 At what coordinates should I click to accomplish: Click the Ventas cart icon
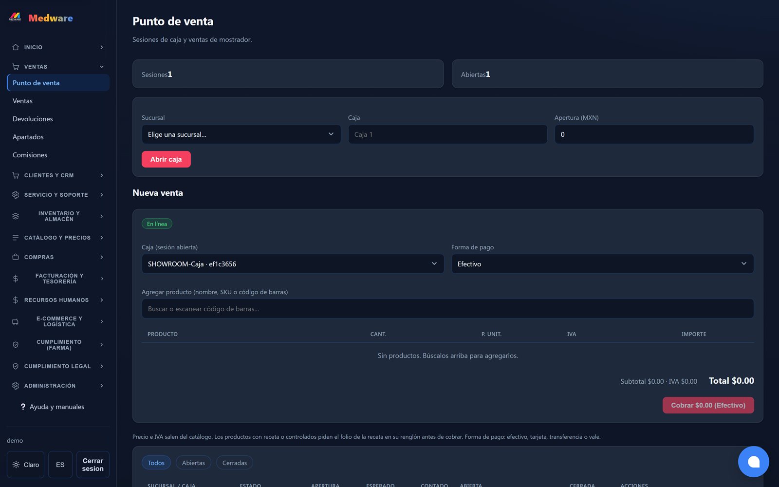pyautogui.click(x=16, y=67)
